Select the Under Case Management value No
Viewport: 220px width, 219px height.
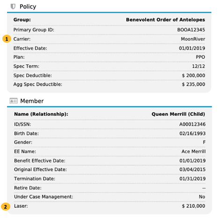pyautogui.click(x=202, y=197)
